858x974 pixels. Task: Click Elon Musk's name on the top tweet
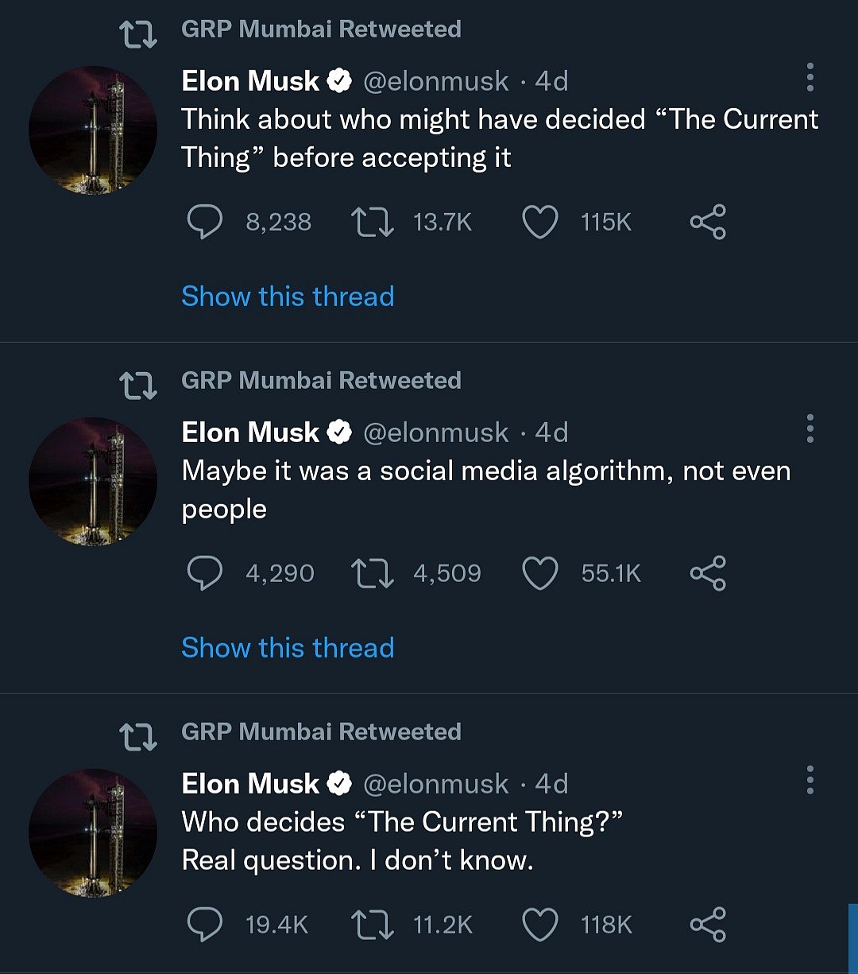(x=249, y=80)
